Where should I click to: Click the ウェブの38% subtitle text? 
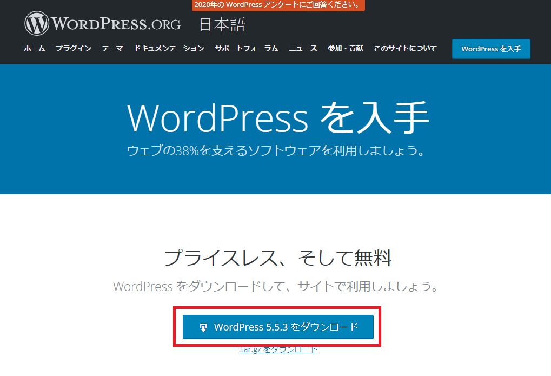(x=275, y=150)
